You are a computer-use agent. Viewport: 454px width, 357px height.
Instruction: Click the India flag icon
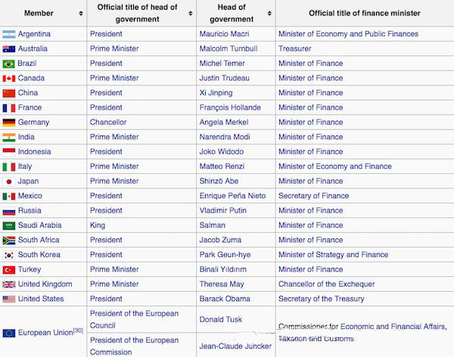[9, 137]
